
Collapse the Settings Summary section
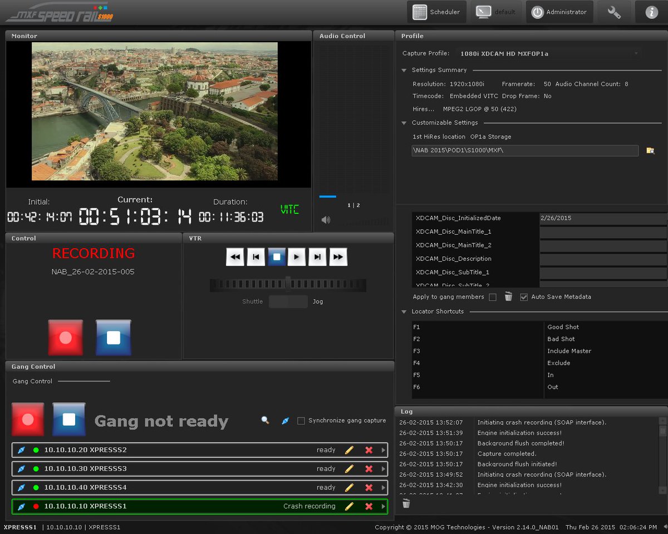coord(404,70)
